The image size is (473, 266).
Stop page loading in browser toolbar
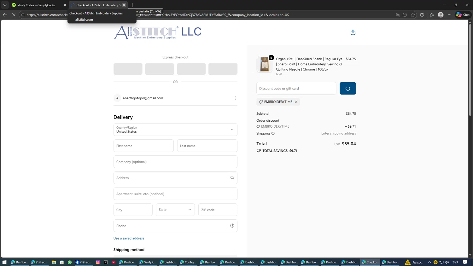(x=14, y=15)
